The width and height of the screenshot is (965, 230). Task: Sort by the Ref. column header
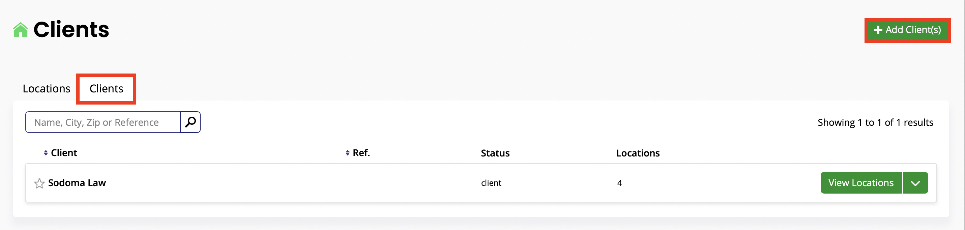tap(361, 153)
